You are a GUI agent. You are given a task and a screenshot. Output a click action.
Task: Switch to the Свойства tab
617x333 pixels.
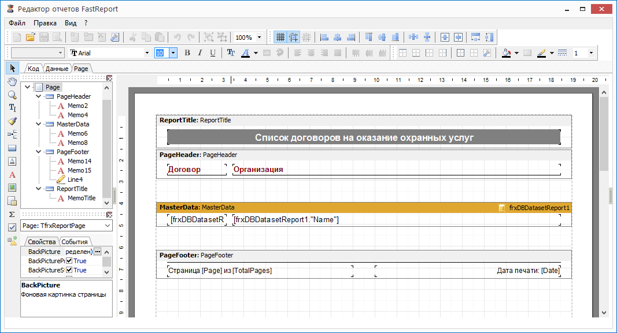tap(42, 241)
